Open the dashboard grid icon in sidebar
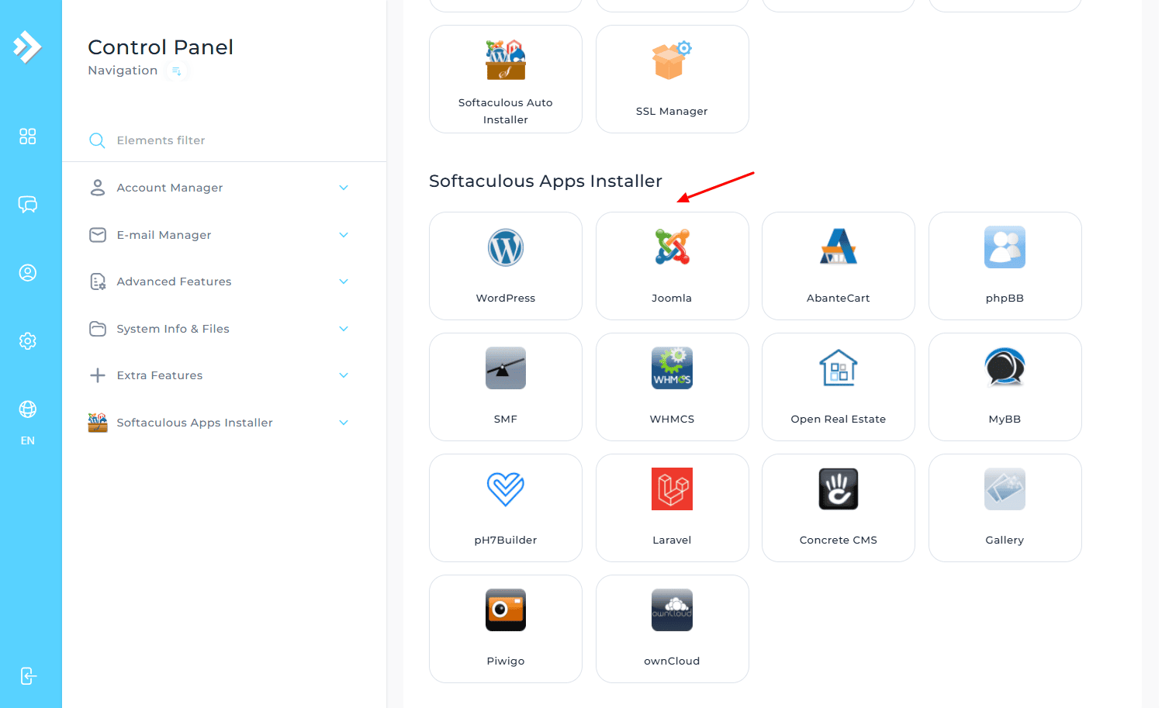The image size is (1162, 708). coord(28,136)
